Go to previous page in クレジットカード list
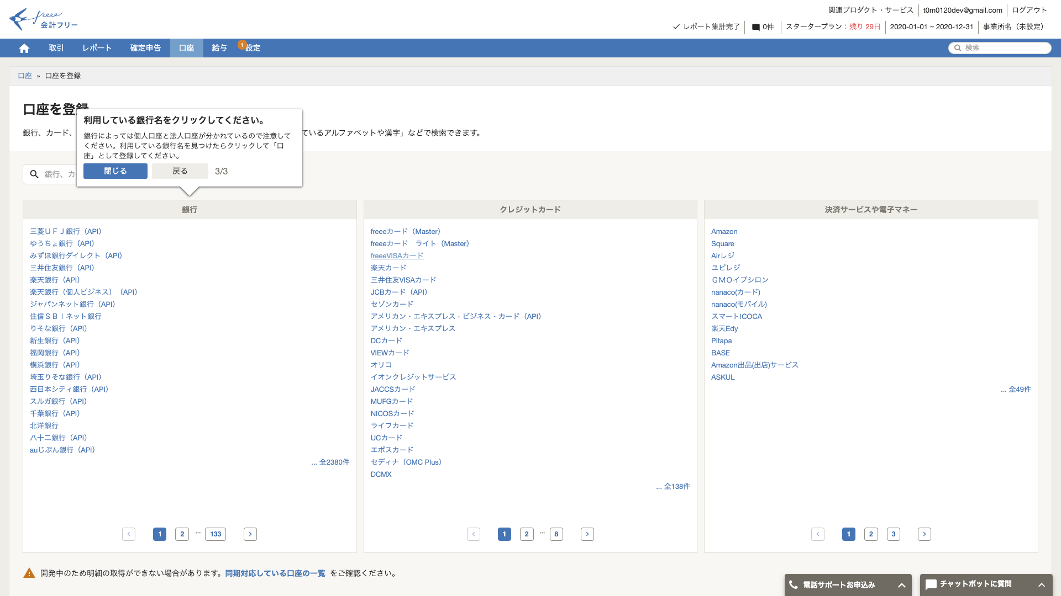 [x=474, y=534]
